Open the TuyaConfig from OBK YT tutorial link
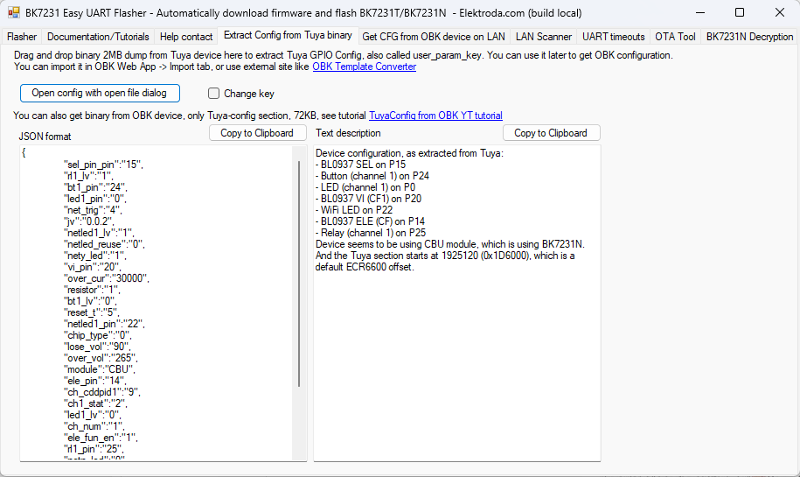This screenshot has width=800, height=477. click(435, 116)
